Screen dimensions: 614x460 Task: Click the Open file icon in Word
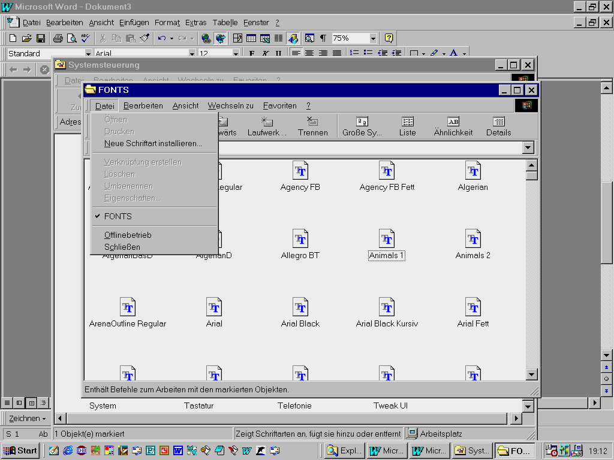tap(26, 38)
